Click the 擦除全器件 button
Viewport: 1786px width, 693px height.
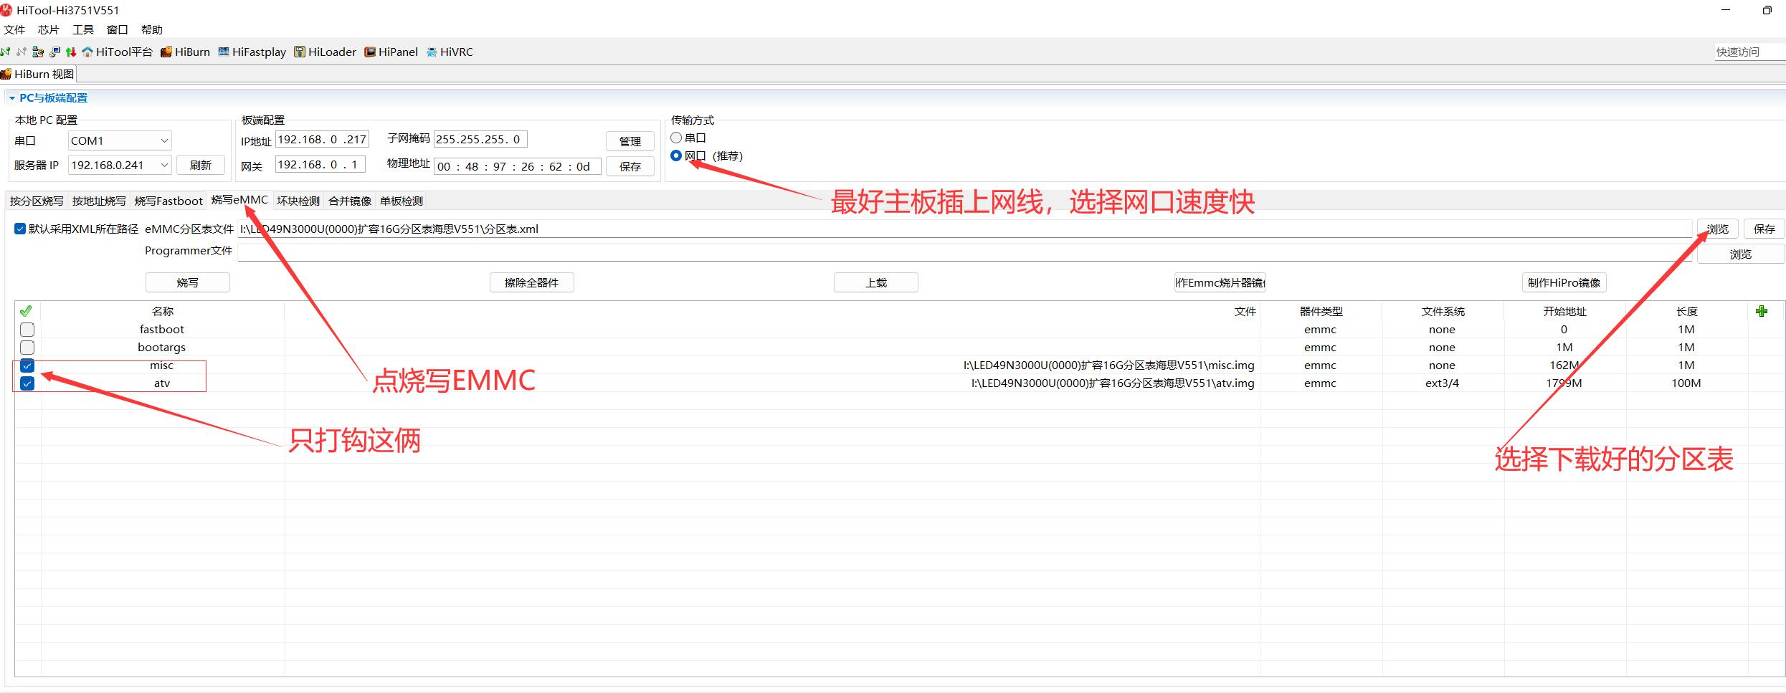point(531,282)
